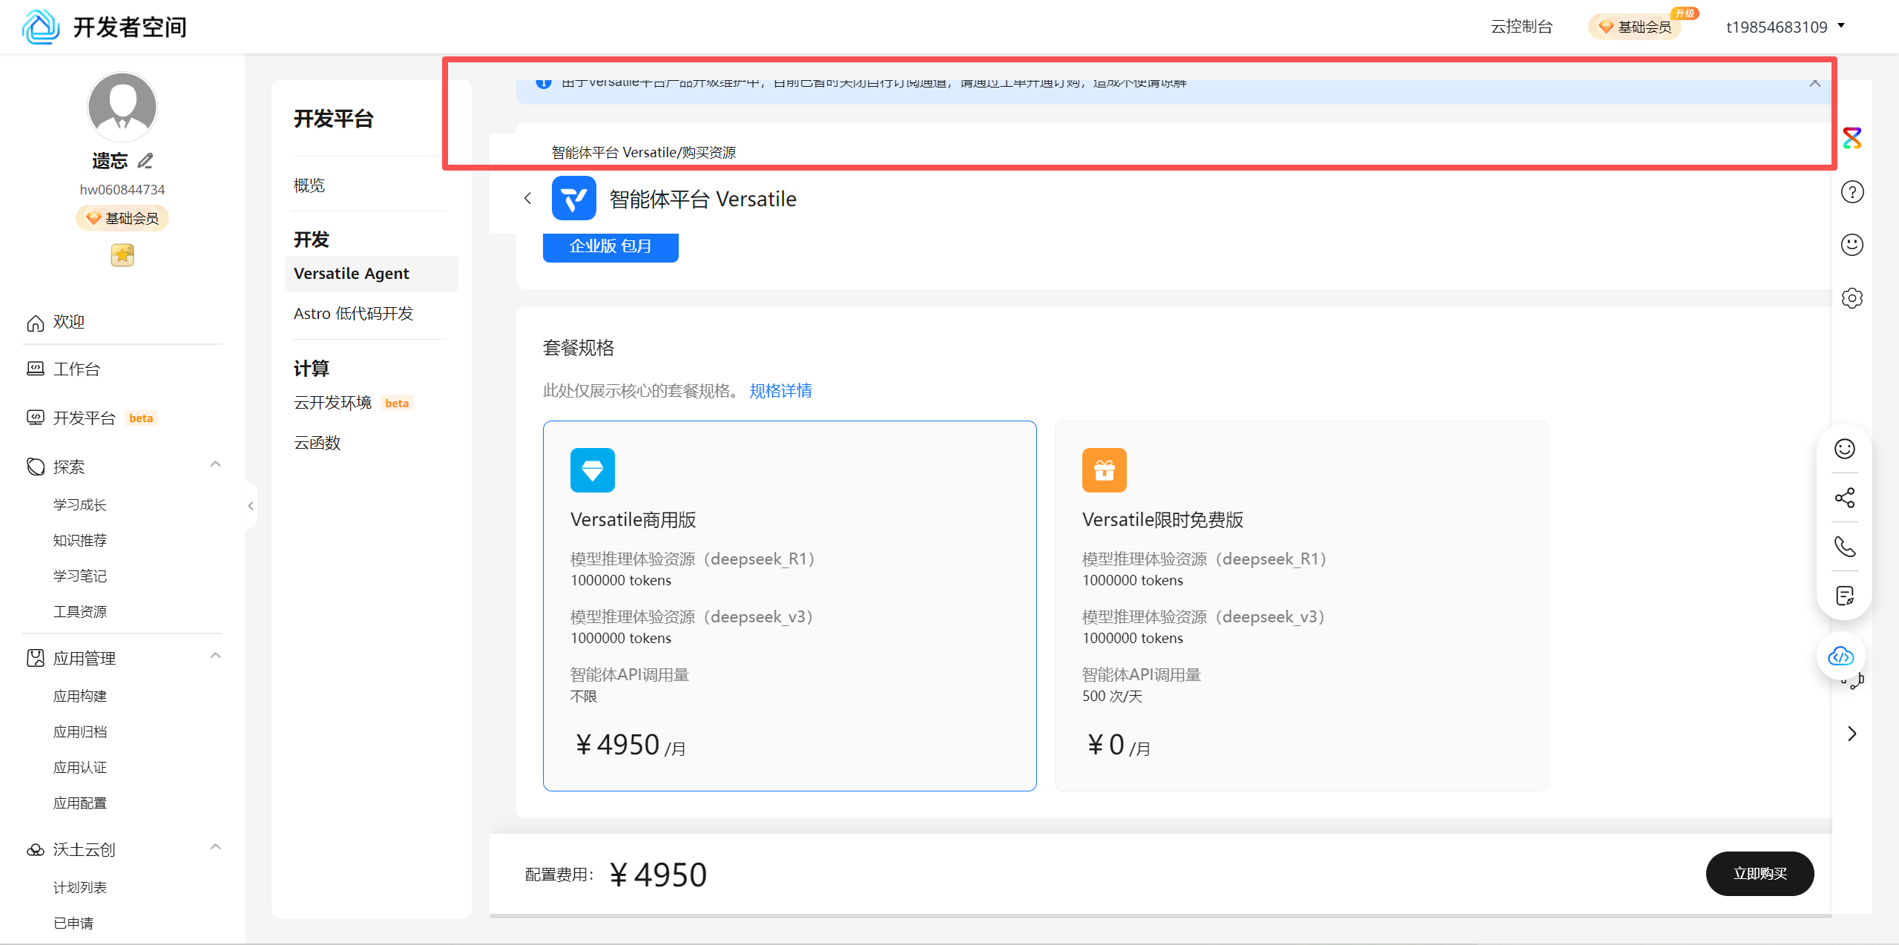
Task: Collapse the 应用管理 sidebar section
Action: click(x=215, y=656)
